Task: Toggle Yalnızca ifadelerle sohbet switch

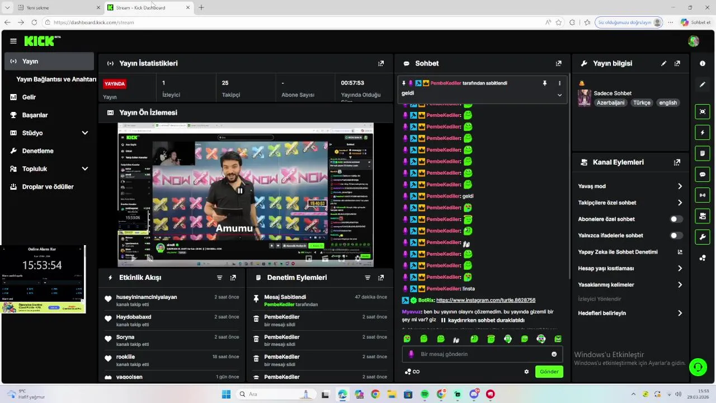Action: (x=676, y=236)
